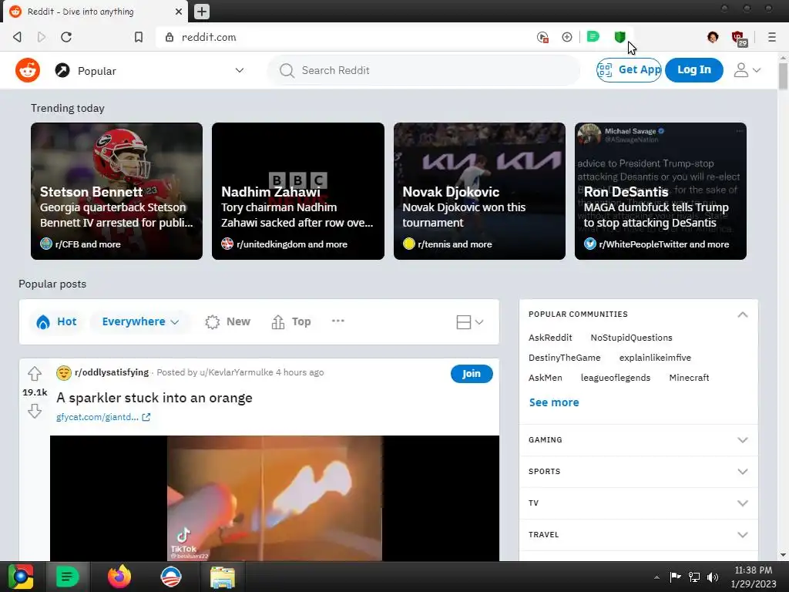The image size is (789, 592).
Task: Click the network icon in system tray
Action: tap(694, 577)
